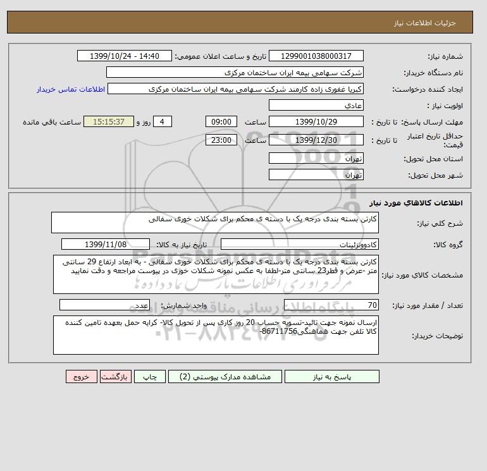Click request creator field کبریا غفوری زاده
487x471 pixels.
click(x=235, y=89)
